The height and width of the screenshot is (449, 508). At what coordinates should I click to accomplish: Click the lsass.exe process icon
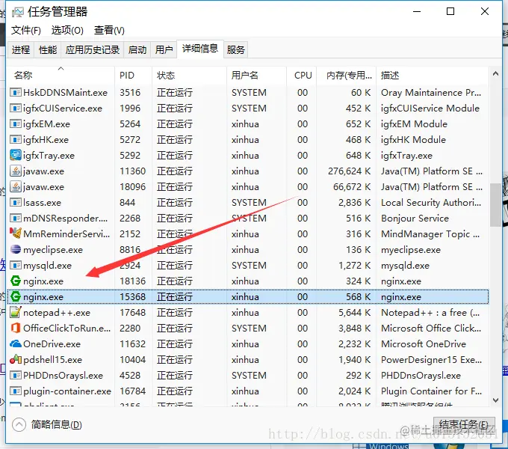16,203
